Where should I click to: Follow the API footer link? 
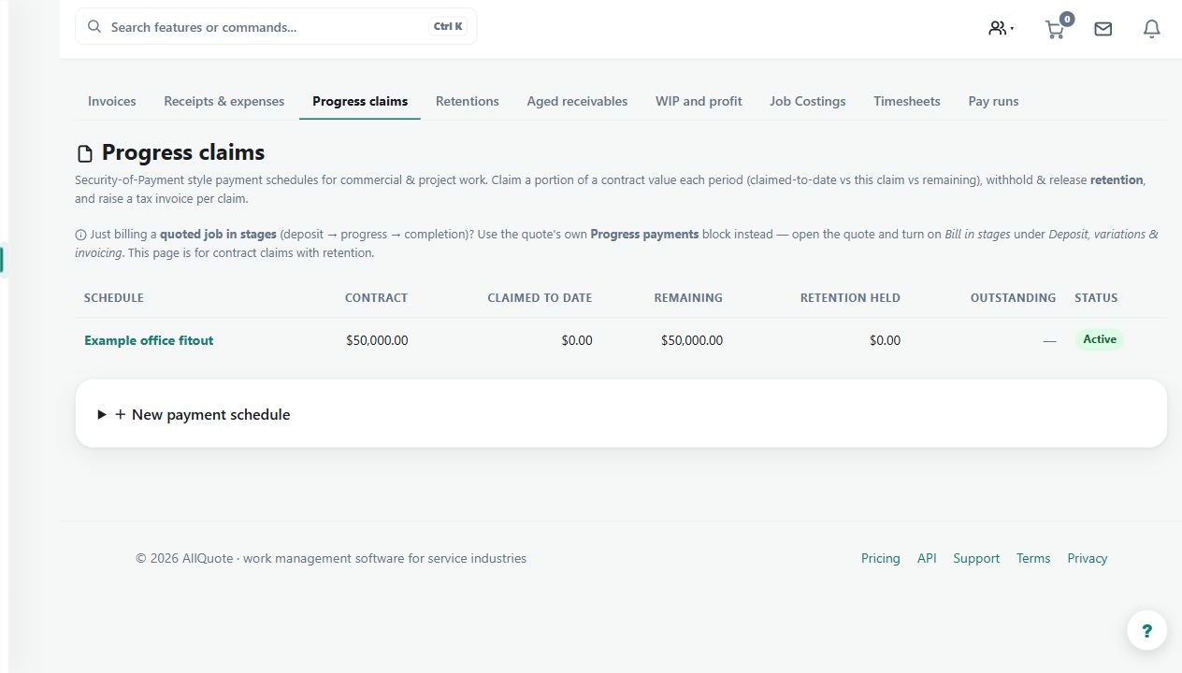point(927,558)
